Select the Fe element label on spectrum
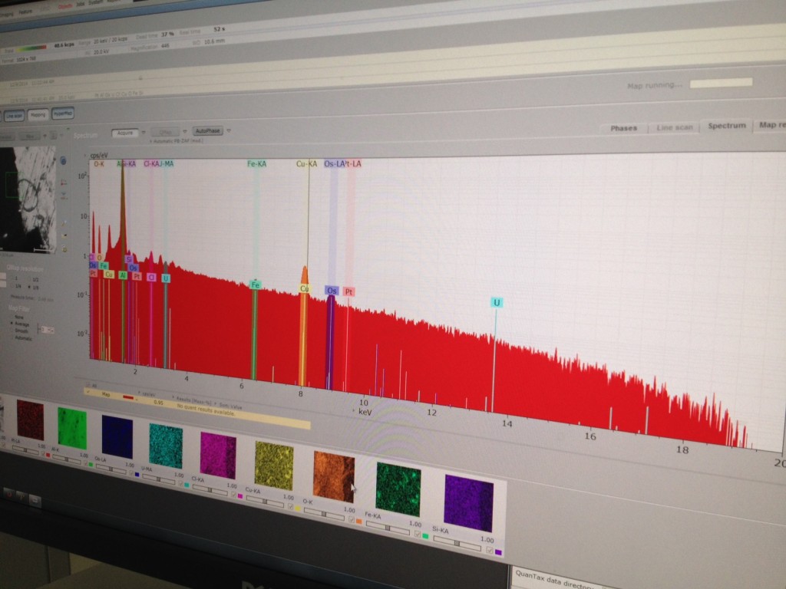Image resolution: width=786 pixels, height=589 pixels. pos(255,285)
